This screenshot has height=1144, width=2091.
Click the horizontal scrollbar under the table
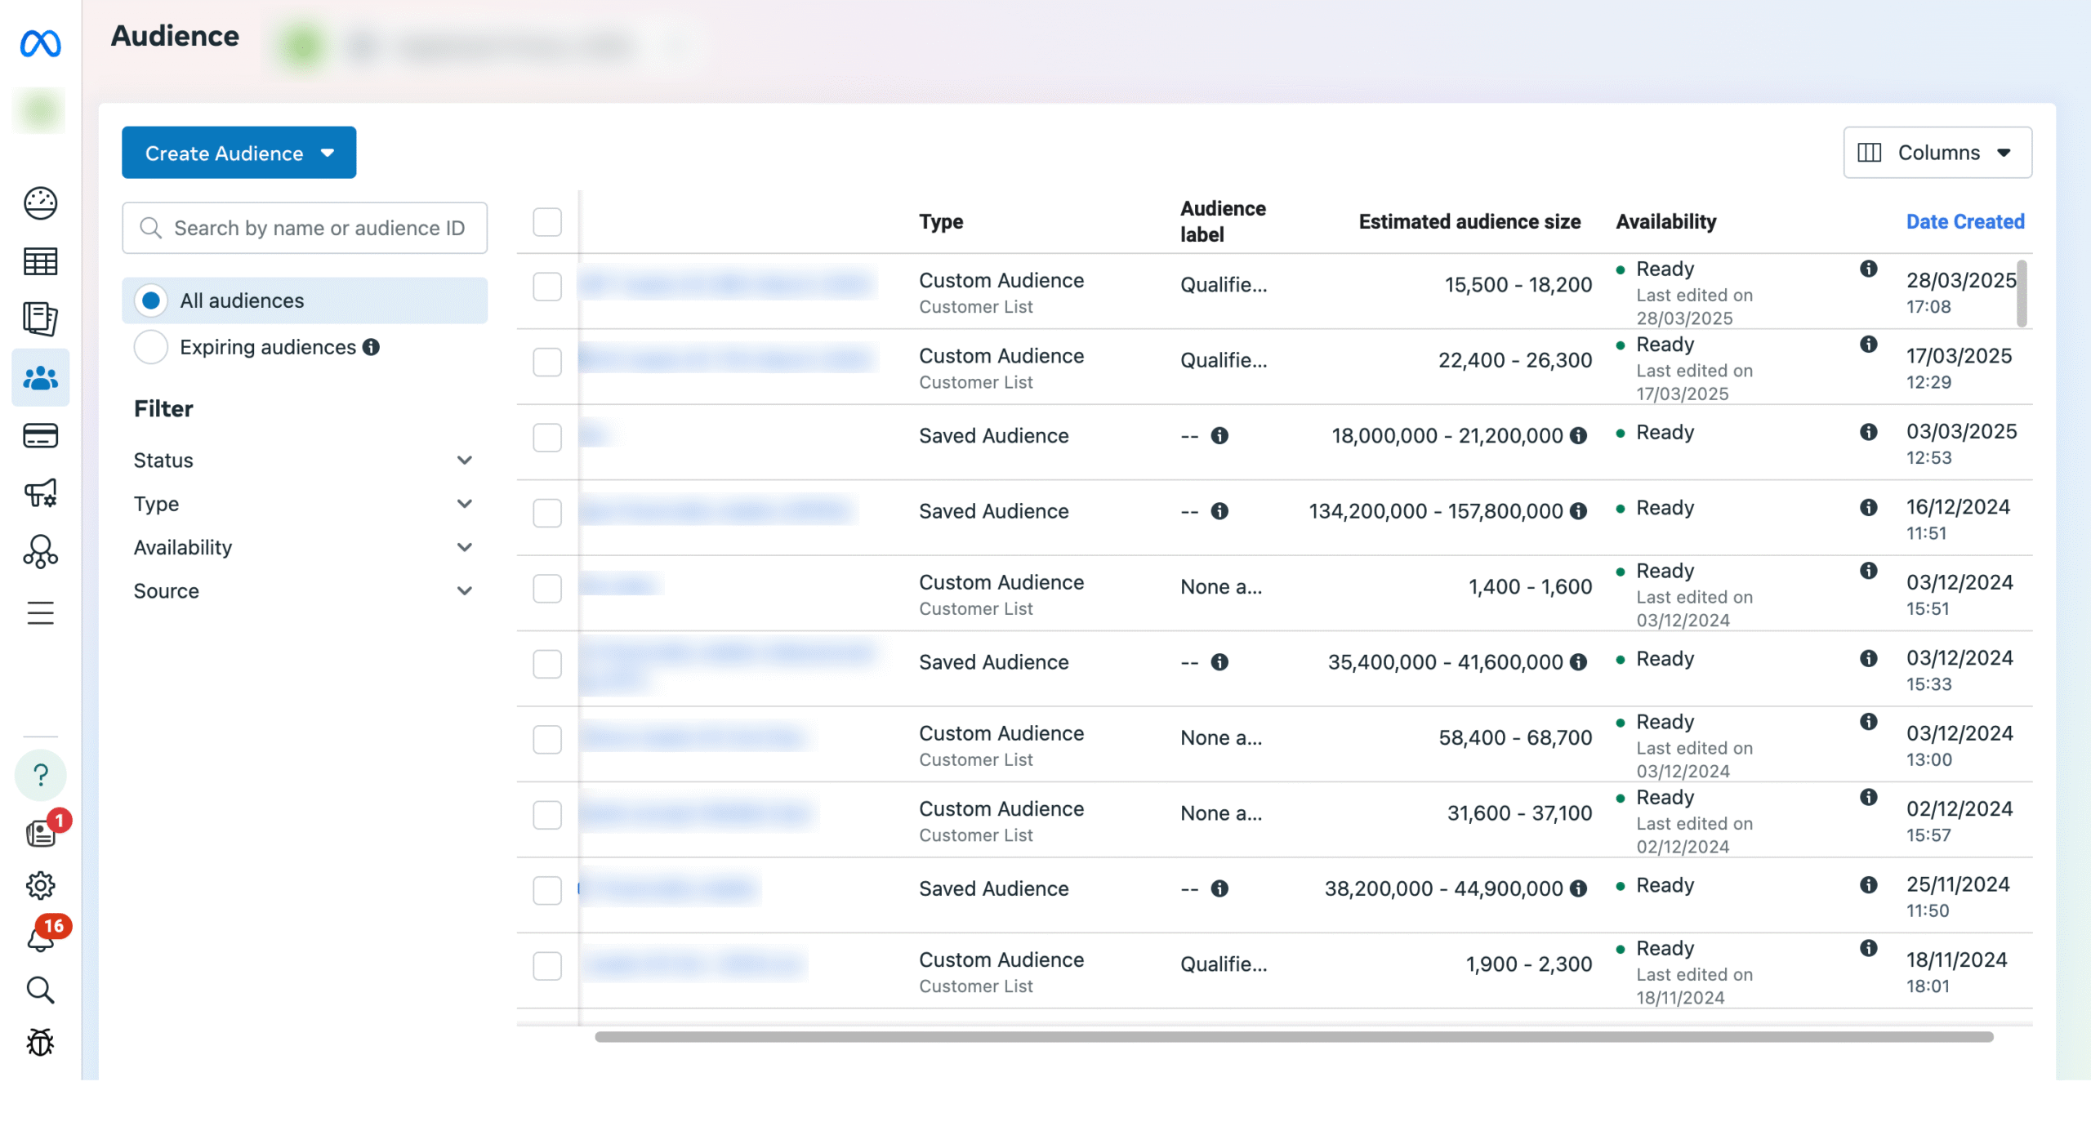pyautogui.click(x=1293, y=1037)
